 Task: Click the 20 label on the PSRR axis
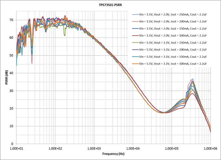[x=11, y=108]
